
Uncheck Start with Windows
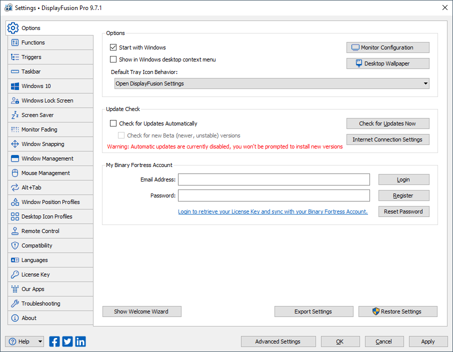pyautogui.click(x=113, y=47)
